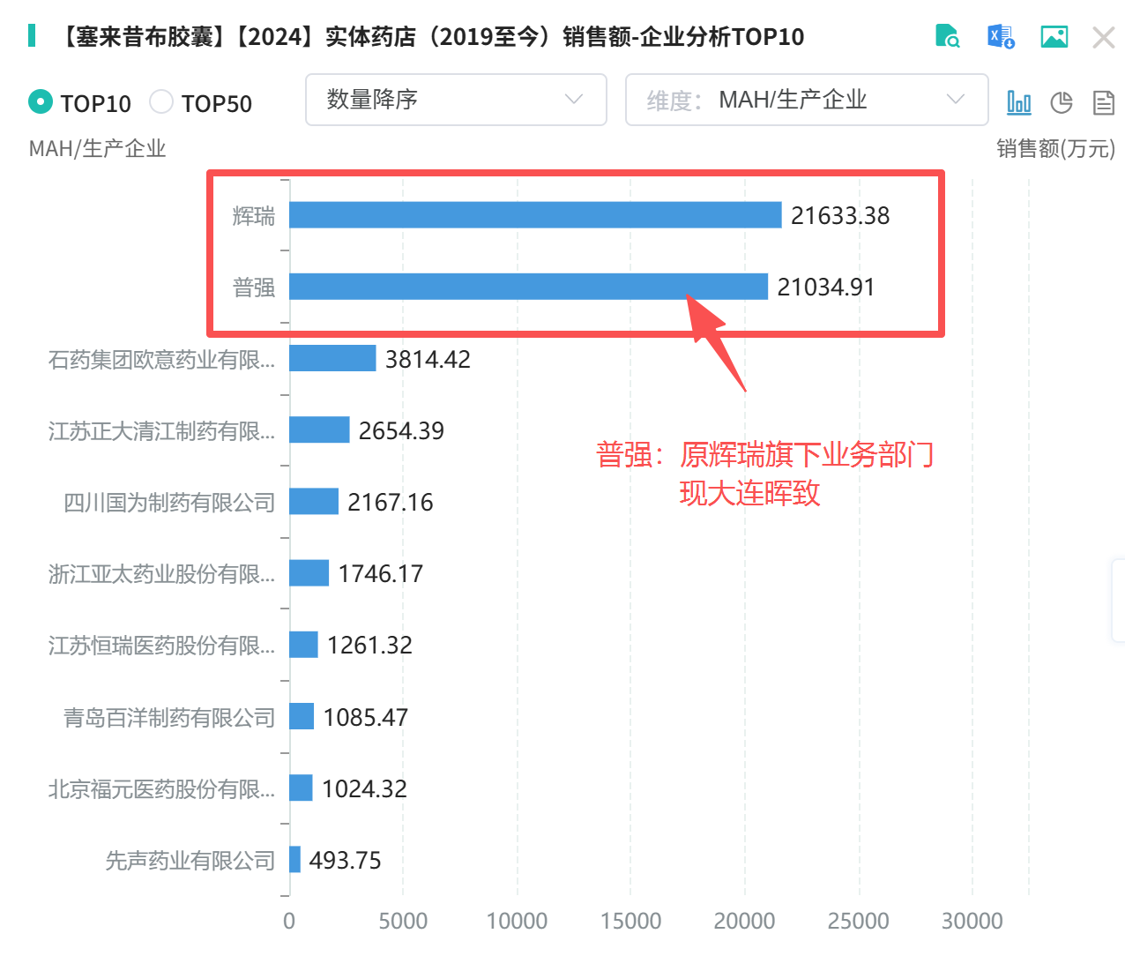Select the TOP10 radio button
1125x956 pixels.
(x=41, y=102)
